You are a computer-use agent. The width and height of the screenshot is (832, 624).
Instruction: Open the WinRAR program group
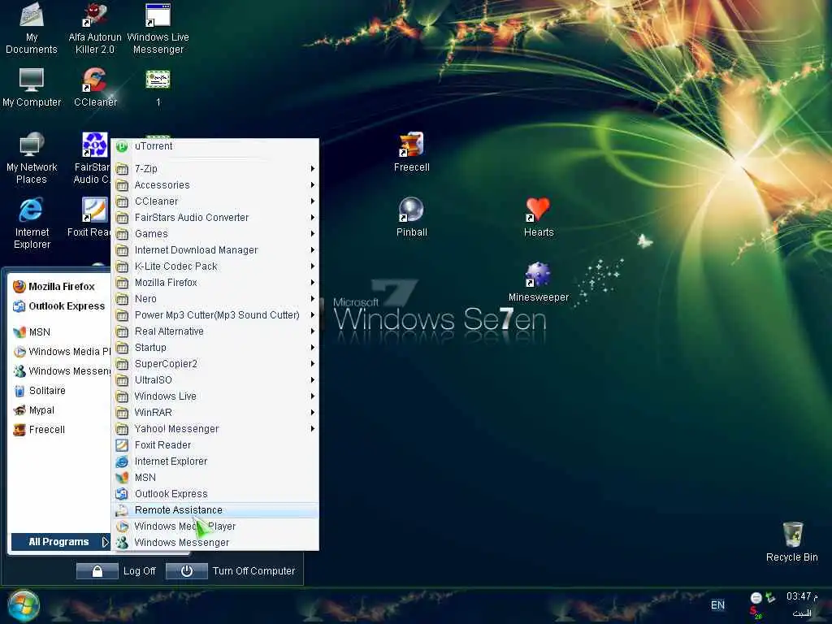(216, 413)
